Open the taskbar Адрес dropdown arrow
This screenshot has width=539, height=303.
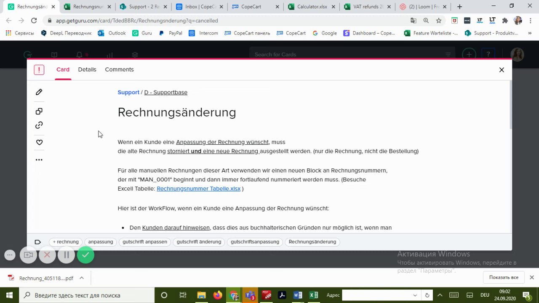coord(415,295)
